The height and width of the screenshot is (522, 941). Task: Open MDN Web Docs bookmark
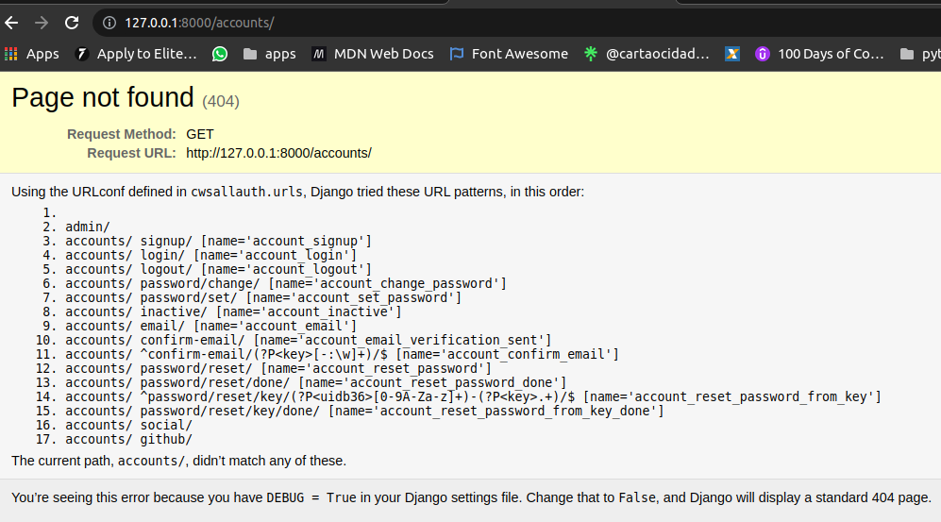(373, 54)
